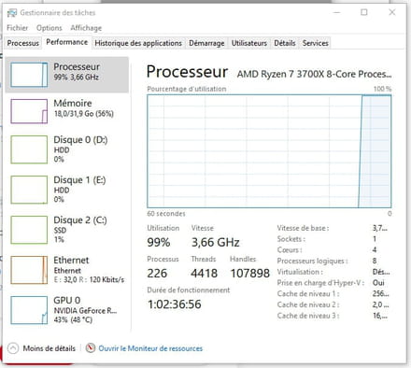
Task: Click the Moins de détails button text
Action: click(x=50, y=348)
